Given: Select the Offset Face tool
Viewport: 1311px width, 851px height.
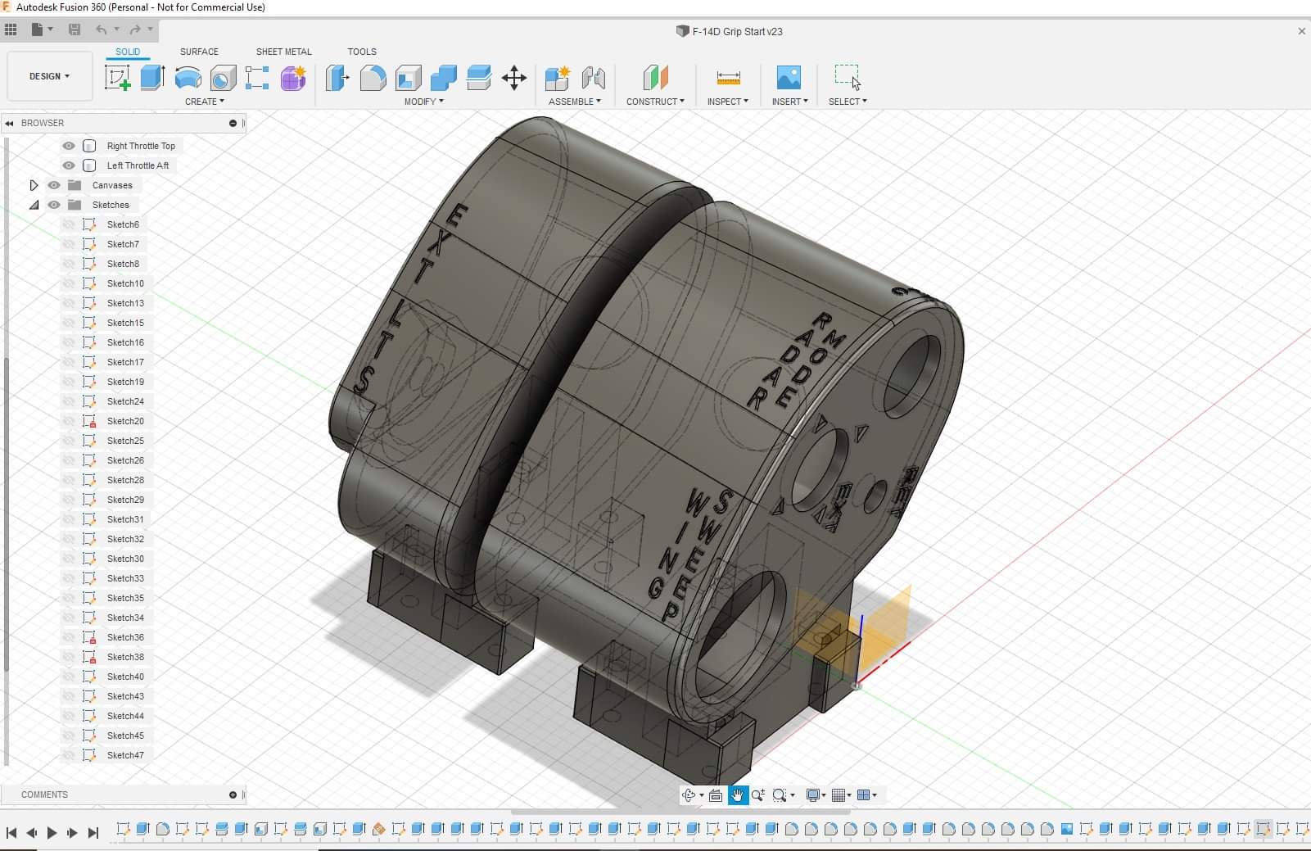Looking at the screenshot, I should [478, 78].
